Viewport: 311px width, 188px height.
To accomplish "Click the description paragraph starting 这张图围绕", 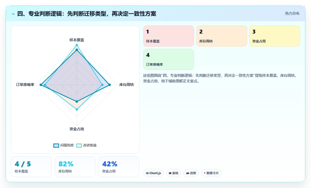I will pyautogui.click(x=220, y=78).
